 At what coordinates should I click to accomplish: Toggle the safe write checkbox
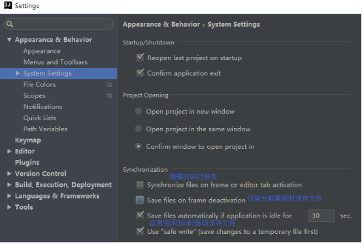140,231
